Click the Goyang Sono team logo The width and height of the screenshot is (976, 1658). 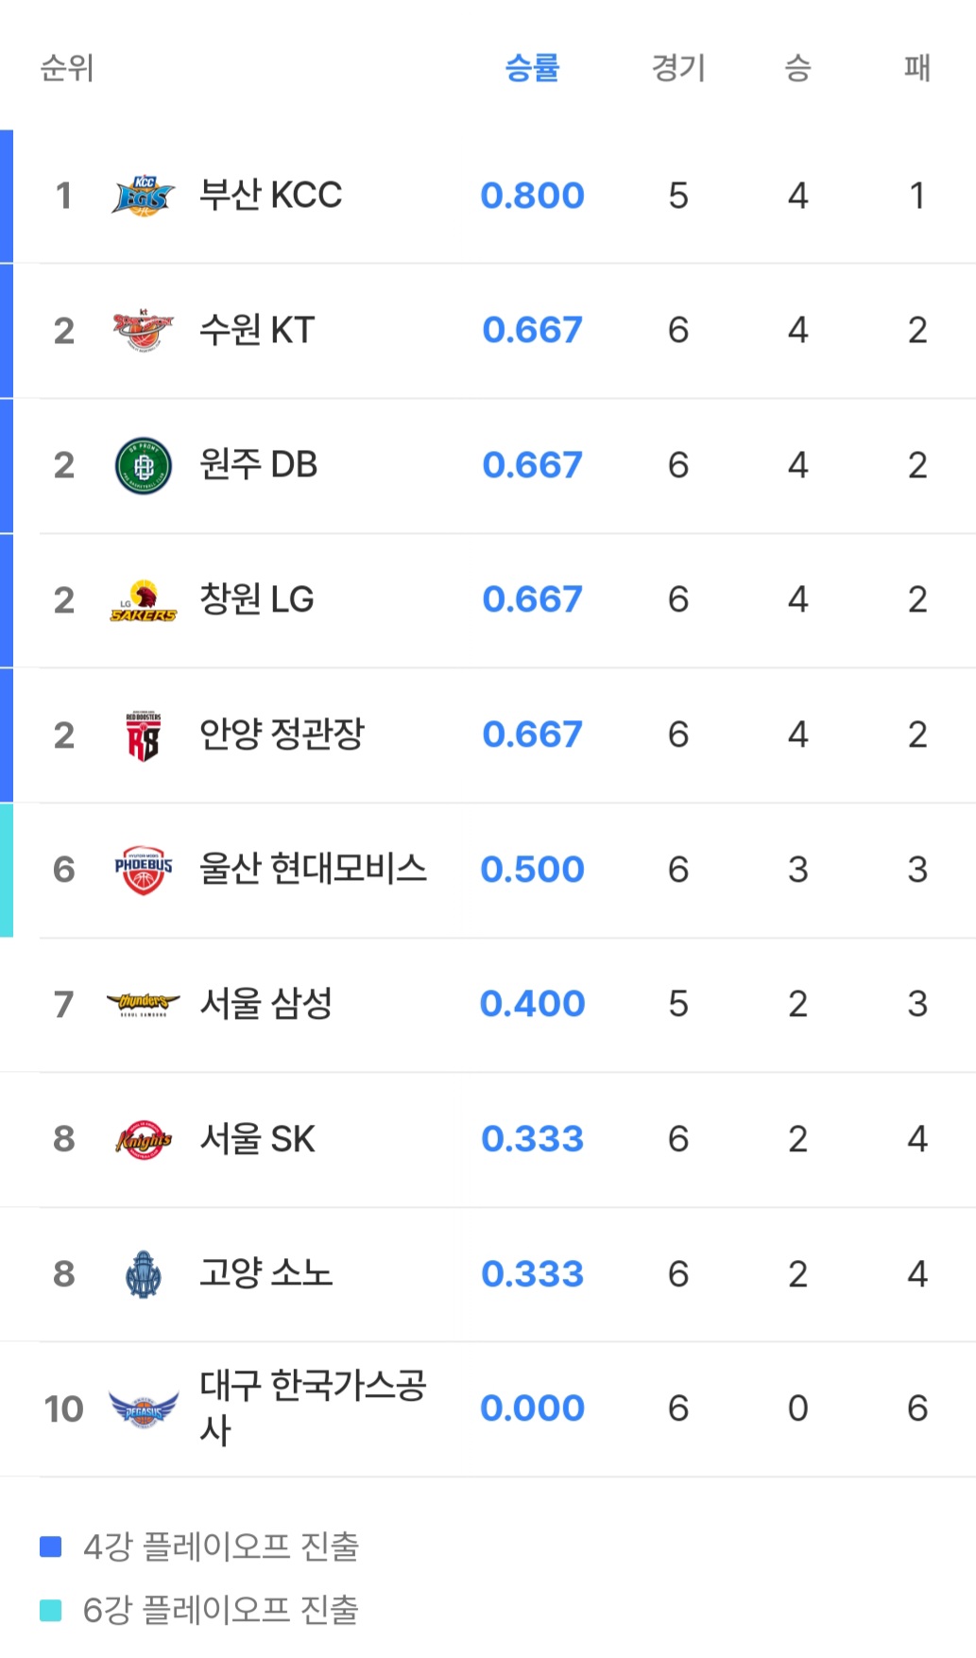[143, 1274]
